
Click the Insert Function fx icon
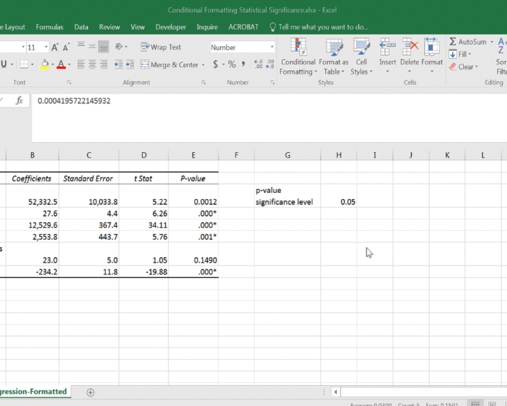(x=20, y=100)
